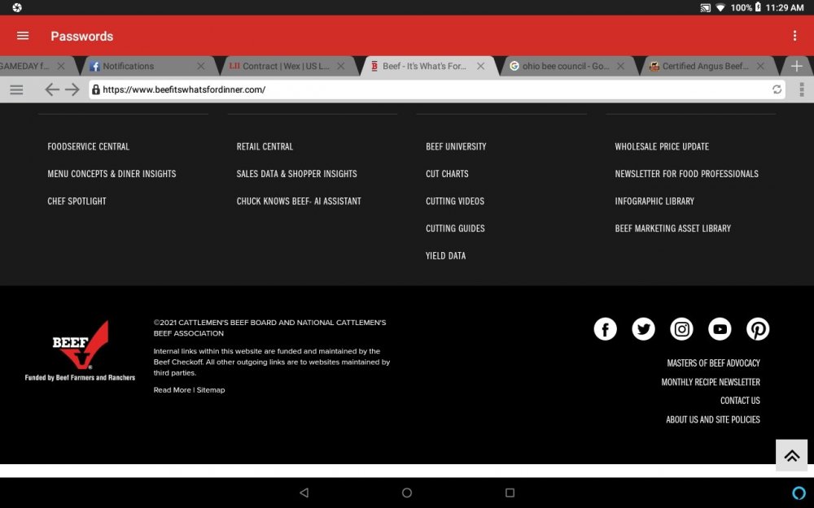Go forward to the next page
Viewport: 814px width, 508px height.
click(72, 89)
